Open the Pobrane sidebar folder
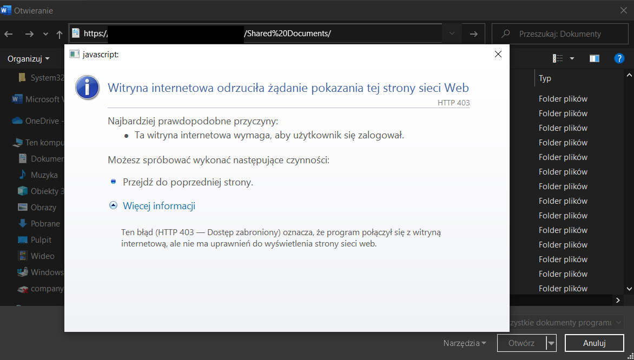The width and height of the screenshot is (634, 360). point(39,223)
